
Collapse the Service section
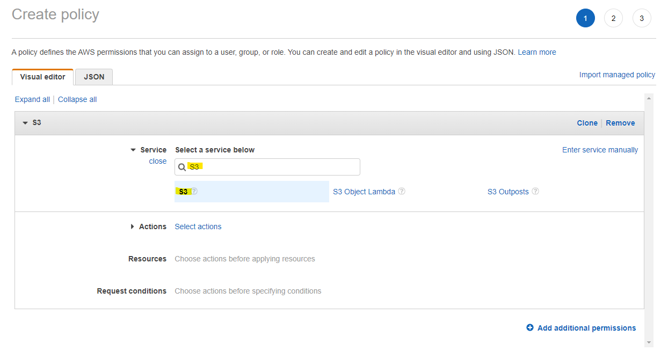(133, 150)
